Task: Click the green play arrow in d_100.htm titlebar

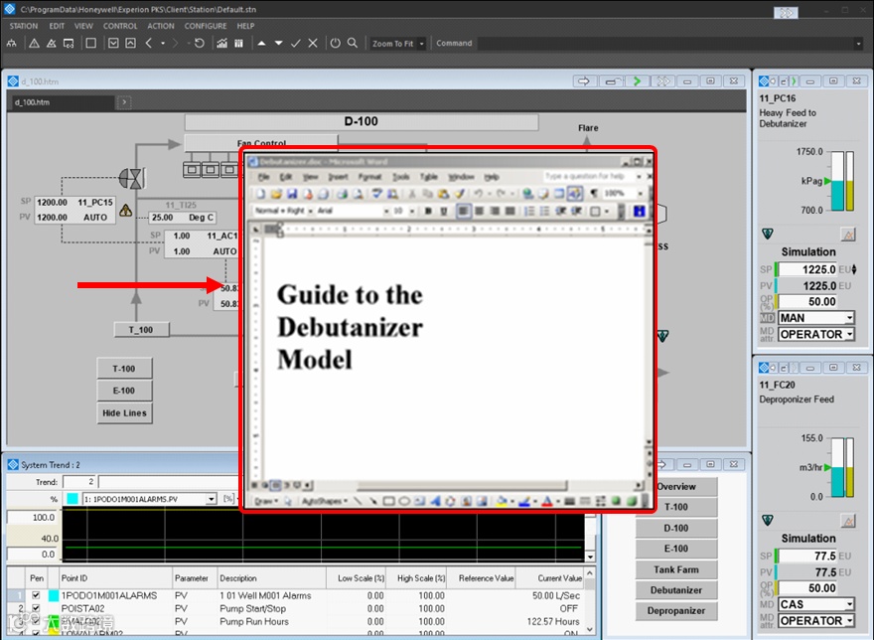Action: click(x=637, y=81)
